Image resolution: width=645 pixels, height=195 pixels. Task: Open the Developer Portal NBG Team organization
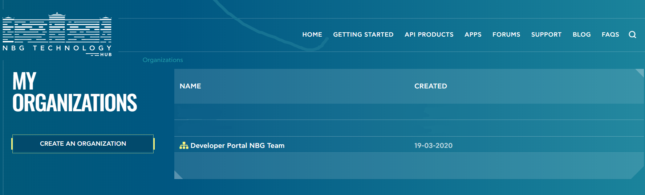pos(237,145)
